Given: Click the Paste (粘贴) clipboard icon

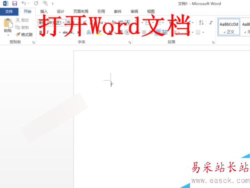Looking at the screenshot, I should (x=8, y=23).
